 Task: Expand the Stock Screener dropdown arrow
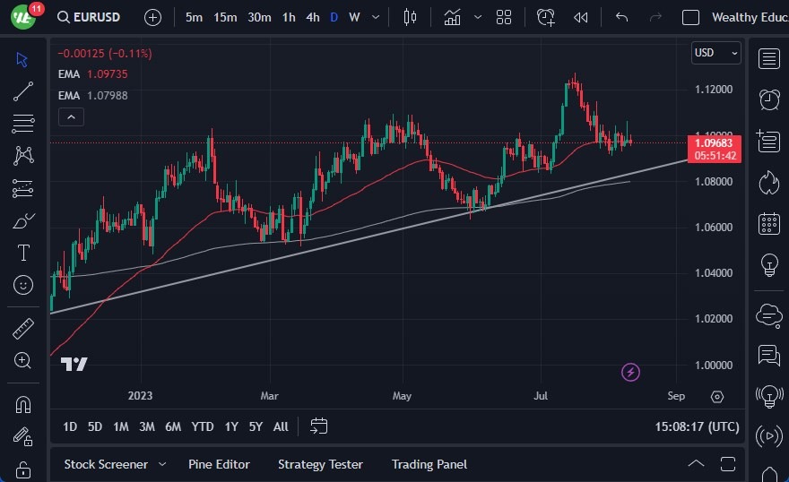click(162, 464)
